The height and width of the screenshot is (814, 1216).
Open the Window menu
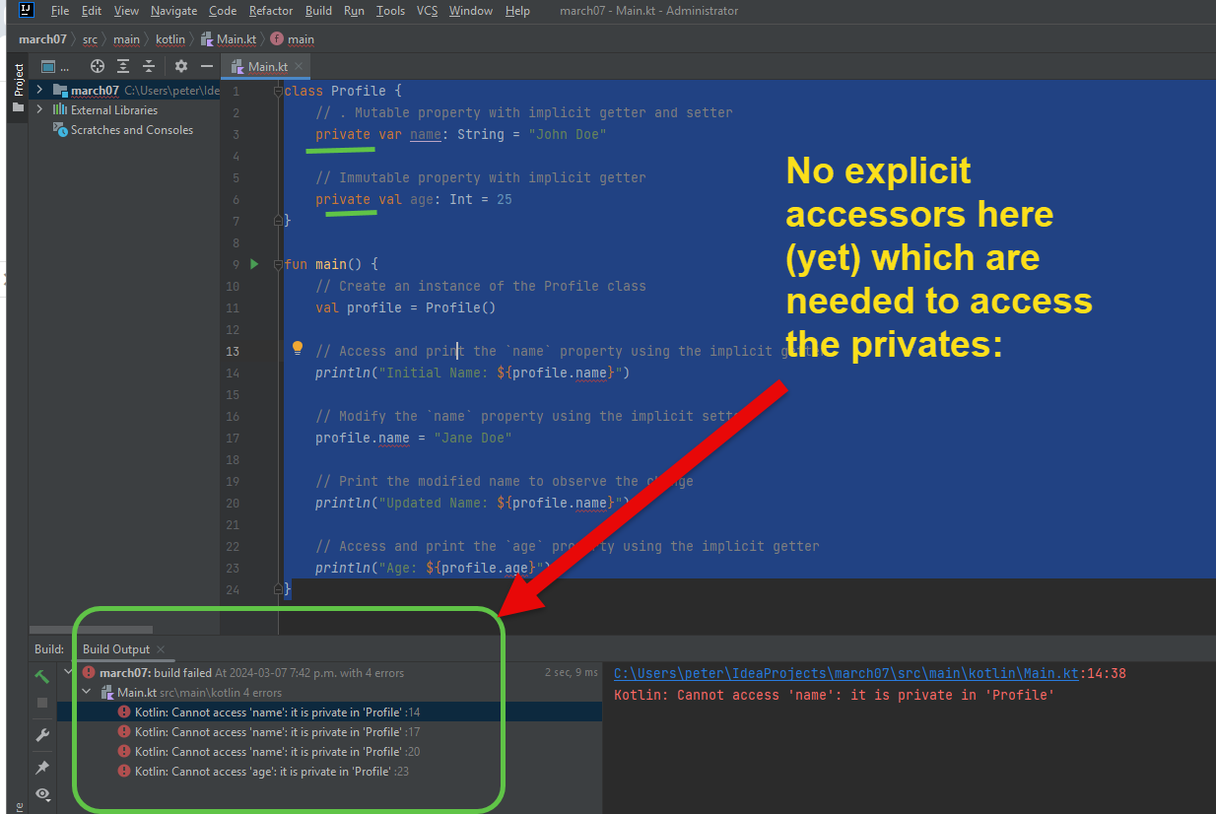tap(471, 11)
